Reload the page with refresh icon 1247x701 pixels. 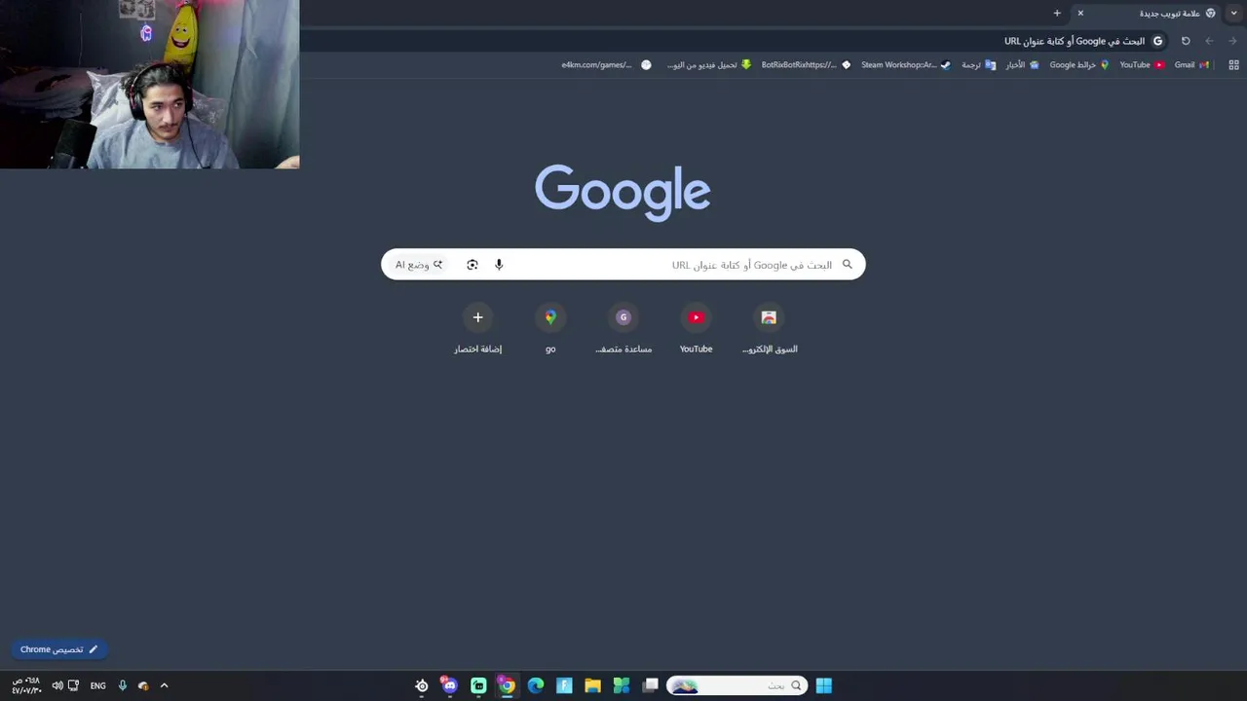click(1186, 41)
